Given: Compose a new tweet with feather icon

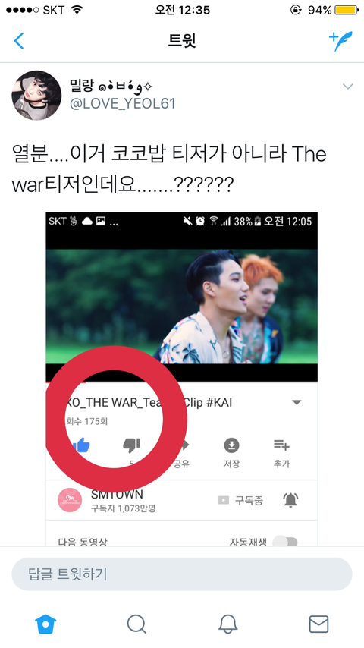Looking at the screenshot, I should coord(341,41).
